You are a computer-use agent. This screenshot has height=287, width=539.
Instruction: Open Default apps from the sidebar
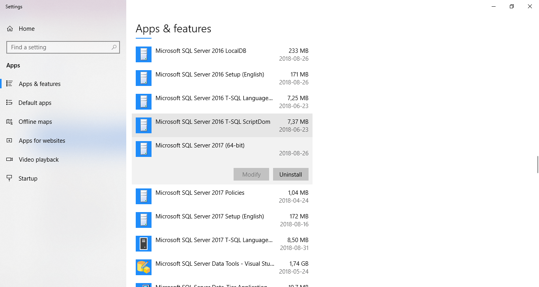point(34,102)
